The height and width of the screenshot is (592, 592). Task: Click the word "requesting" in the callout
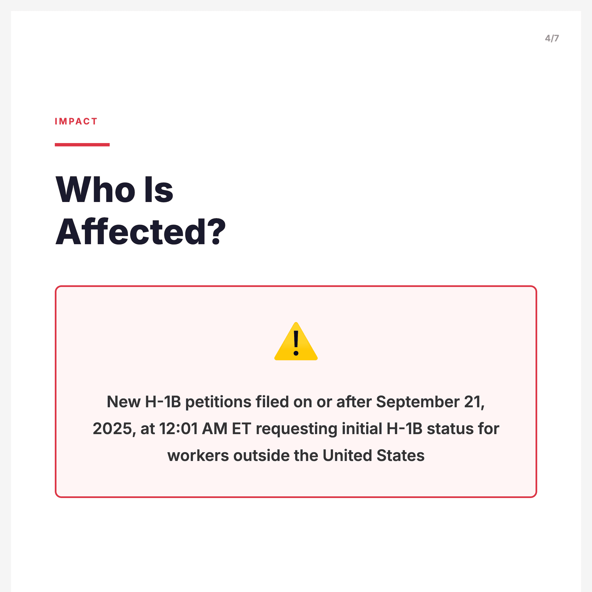click(x=296, y=429)
